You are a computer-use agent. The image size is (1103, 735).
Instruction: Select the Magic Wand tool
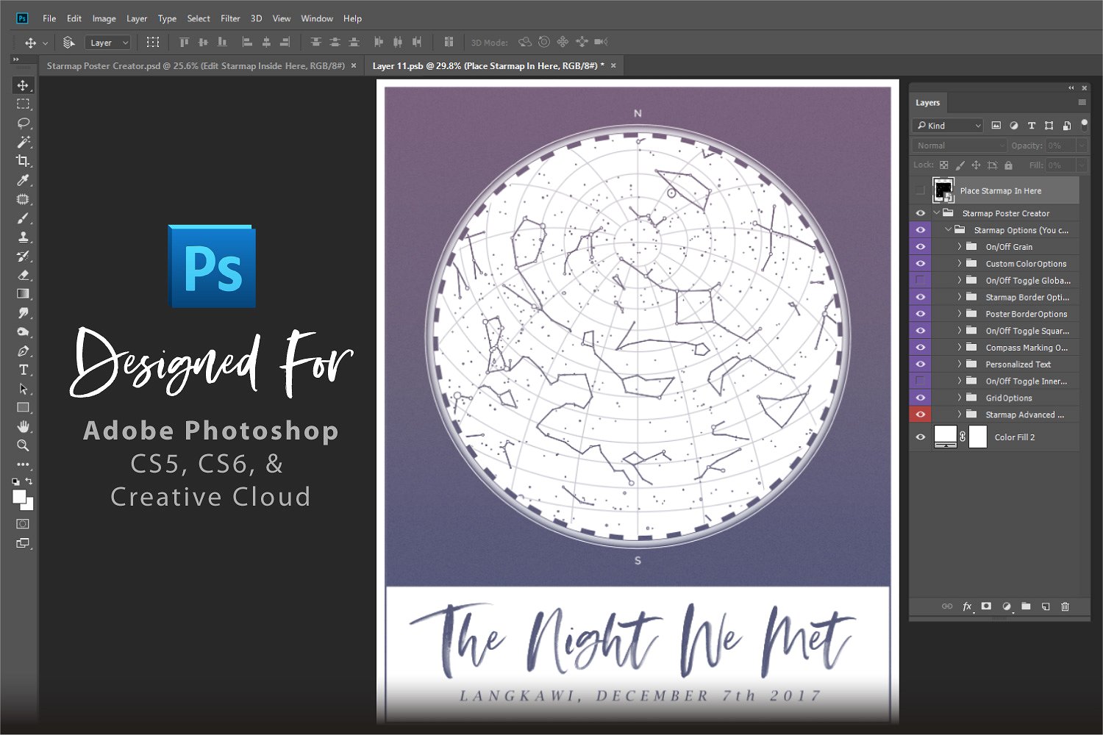coord(23,142)
